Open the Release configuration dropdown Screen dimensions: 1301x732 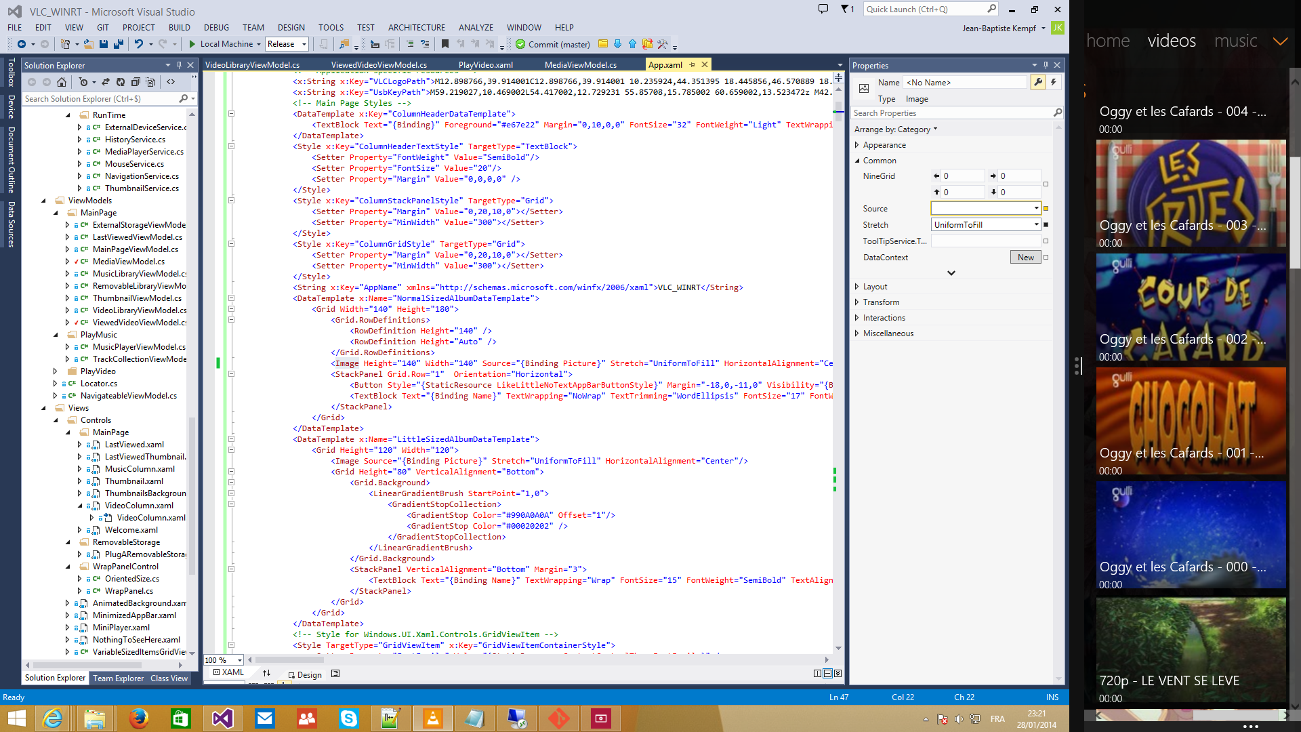tap(304, 44)
